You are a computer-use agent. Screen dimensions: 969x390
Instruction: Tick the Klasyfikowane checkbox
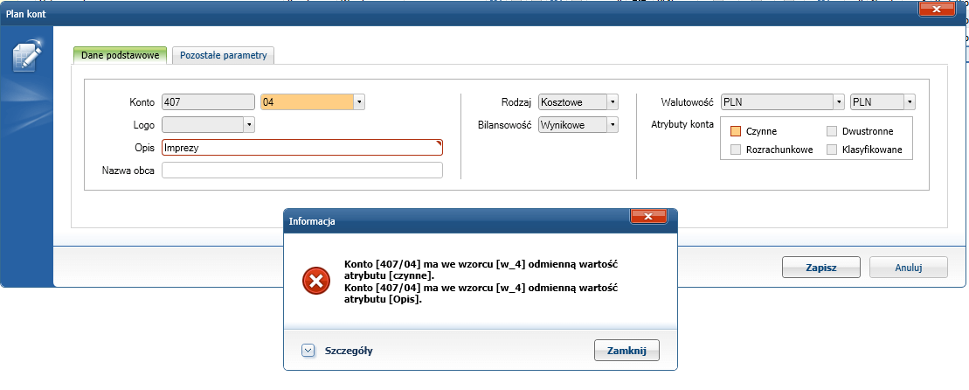pyautogui.click(x=832, y=150)
